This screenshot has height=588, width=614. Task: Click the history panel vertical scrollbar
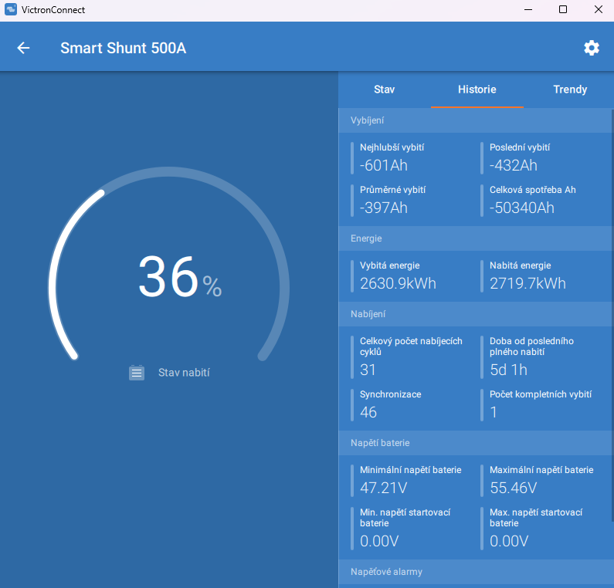coord(612,315)
